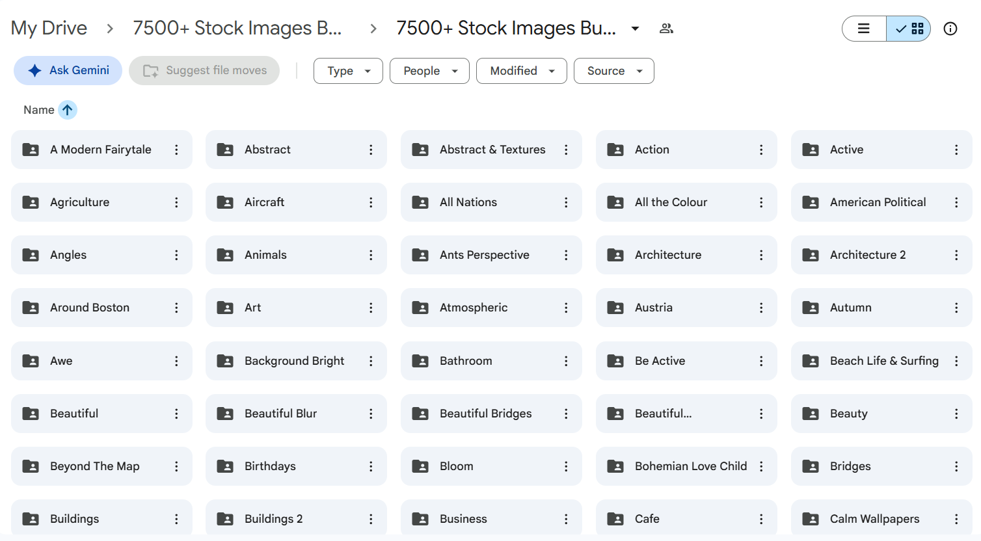Go to My Drive breadcrumb

click(49, 28)
